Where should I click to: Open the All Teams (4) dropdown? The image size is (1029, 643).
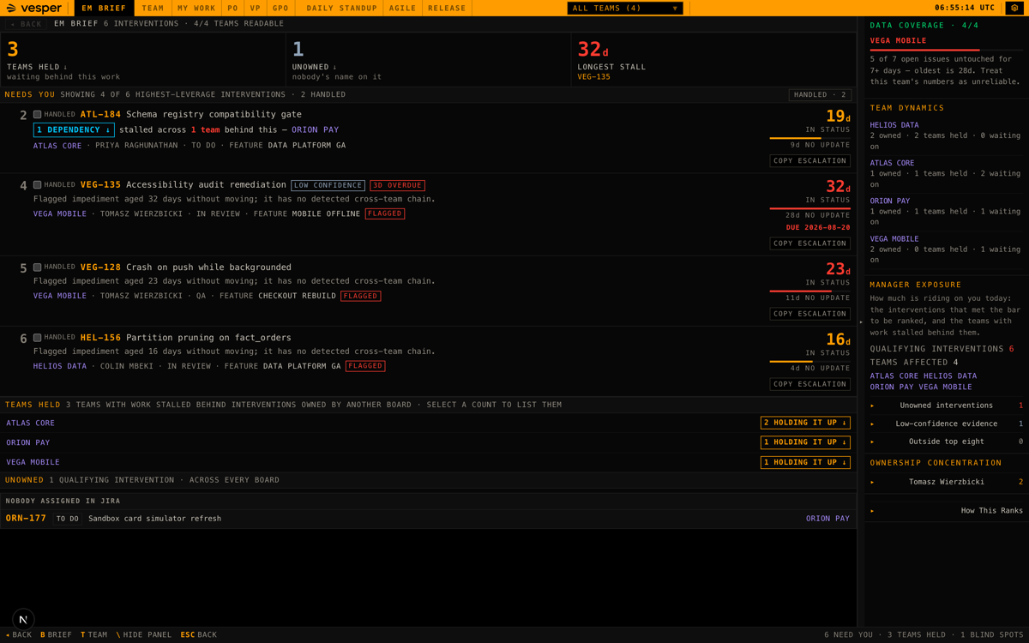click(625, 8)
